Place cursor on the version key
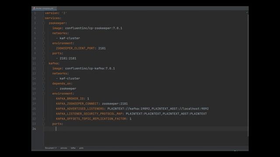Screen dimensions: 280x157 (x=51, y=13)
